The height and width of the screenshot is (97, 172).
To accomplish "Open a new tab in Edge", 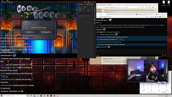I will tap(126, 5).
